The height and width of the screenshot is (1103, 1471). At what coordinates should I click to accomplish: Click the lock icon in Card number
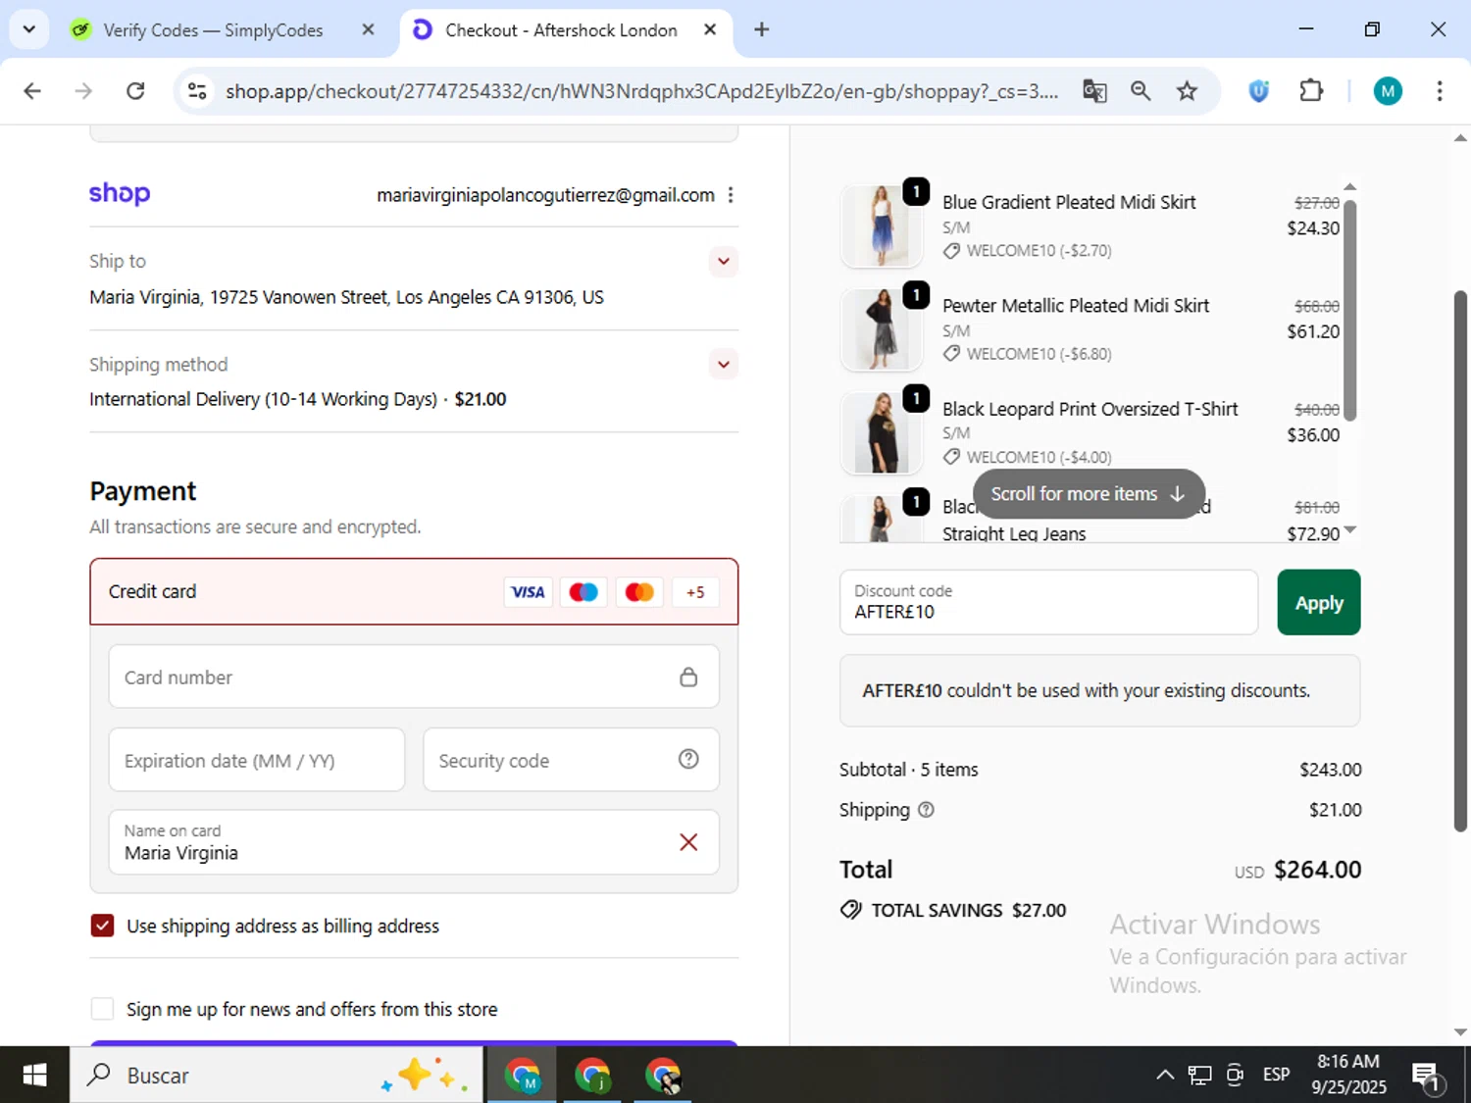pyautogui.click(x=688, y=677)
